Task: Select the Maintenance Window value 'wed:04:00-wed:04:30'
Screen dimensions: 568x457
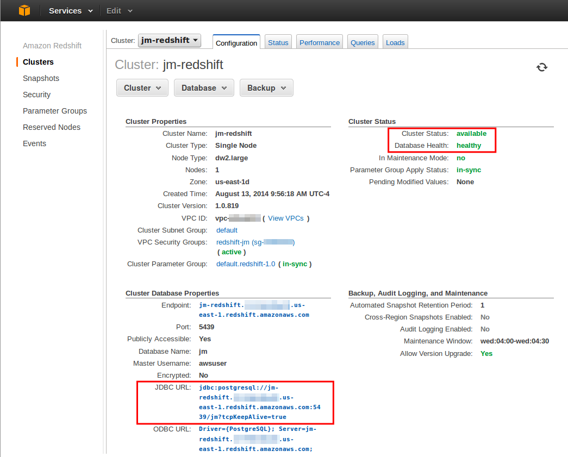Action: 514,341
